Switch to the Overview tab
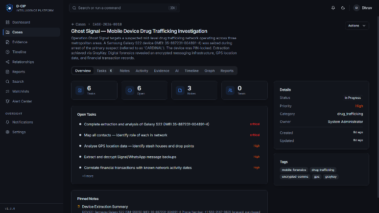 point(83,71)
